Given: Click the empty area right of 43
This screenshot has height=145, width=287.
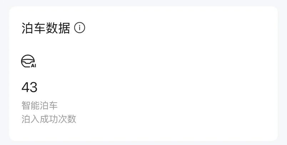Looking at the screenshot, I should click(146, 87).
